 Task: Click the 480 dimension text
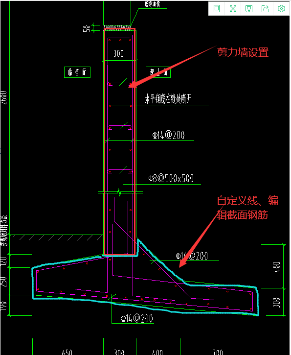[276, 267]
